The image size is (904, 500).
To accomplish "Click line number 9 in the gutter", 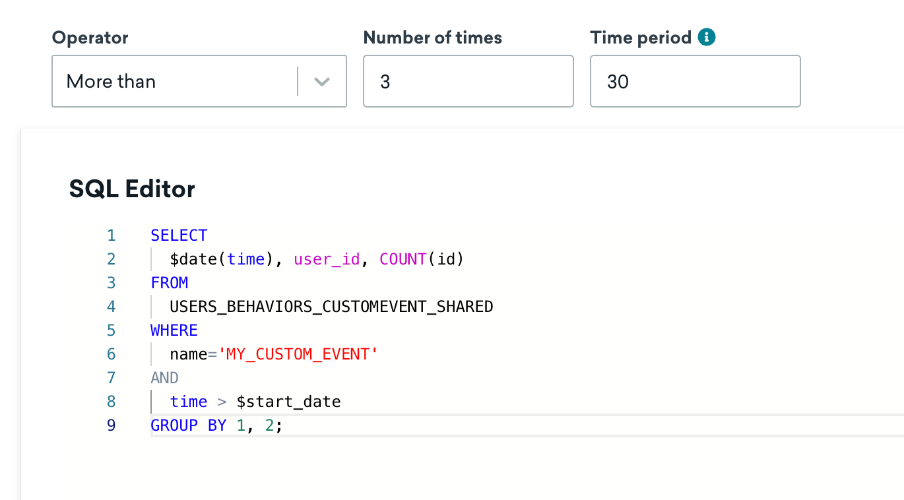I will (x=111, y=425).
